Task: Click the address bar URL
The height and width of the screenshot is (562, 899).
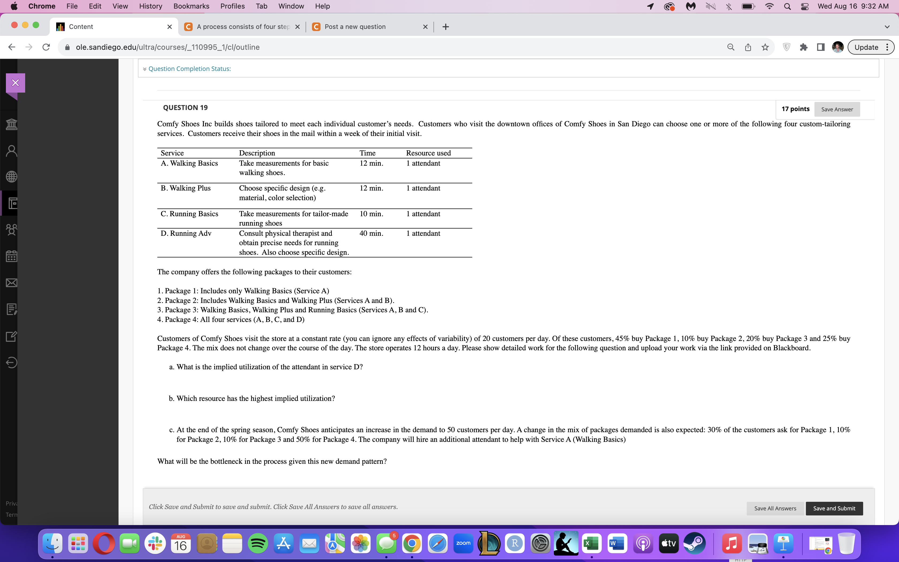Action: [167, 47]
